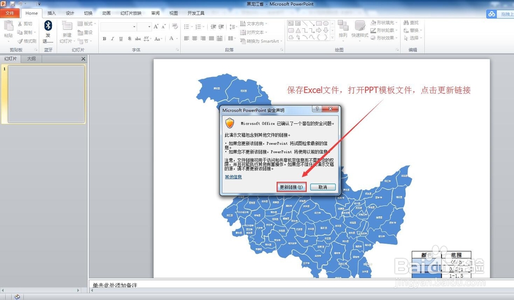
Task: Switch to the Review (审阅) tab
Action: coord(155,13)
